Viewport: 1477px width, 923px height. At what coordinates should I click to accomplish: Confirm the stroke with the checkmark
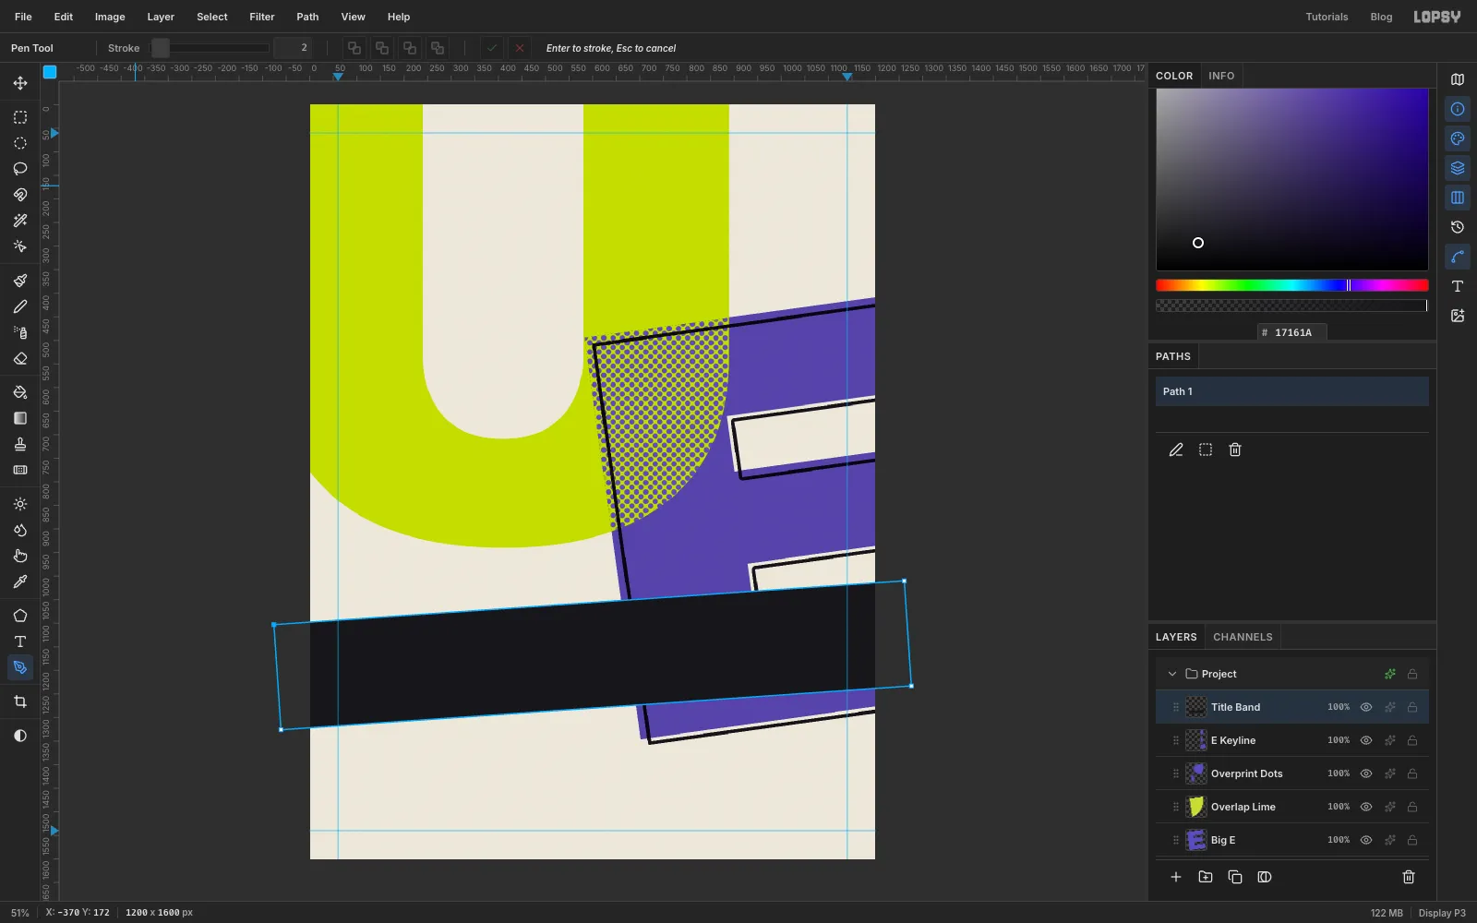tap(492, 48)
